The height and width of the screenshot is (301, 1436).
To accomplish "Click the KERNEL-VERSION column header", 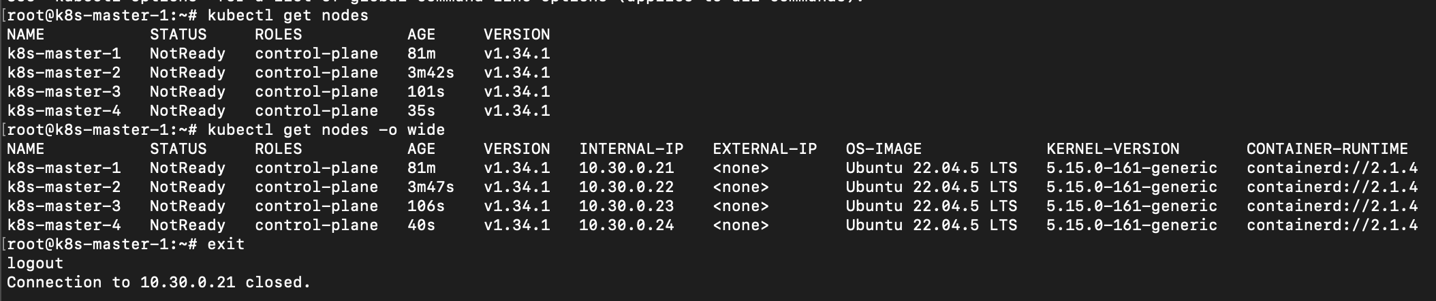I will click(x=1112, y=149).
